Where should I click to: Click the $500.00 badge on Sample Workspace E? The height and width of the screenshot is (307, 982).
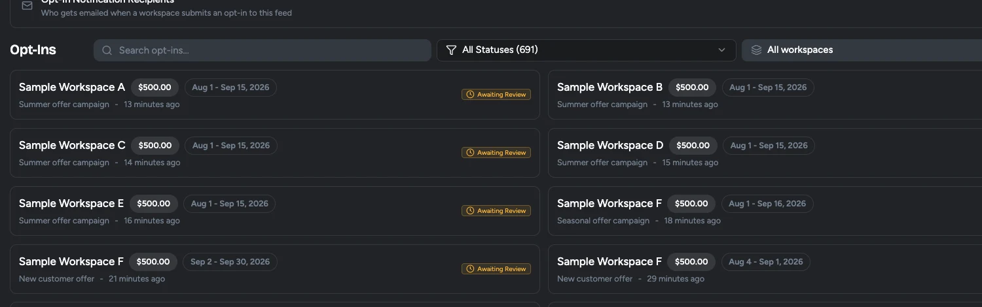(154, 204)
